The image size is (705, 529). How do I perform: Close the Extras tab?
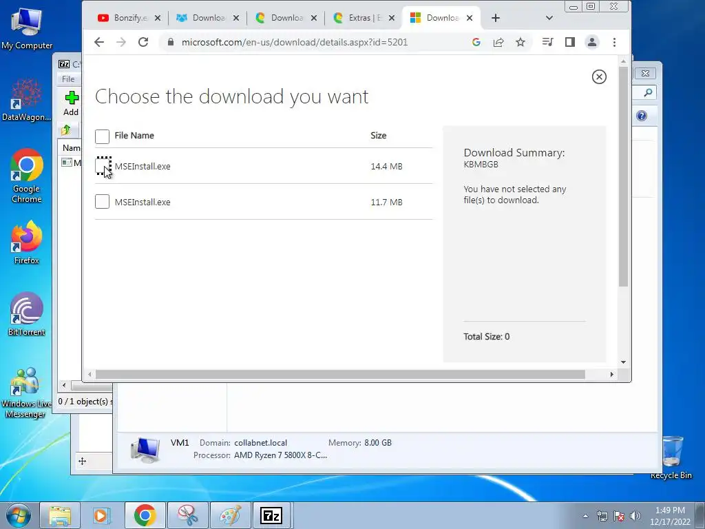392,18
